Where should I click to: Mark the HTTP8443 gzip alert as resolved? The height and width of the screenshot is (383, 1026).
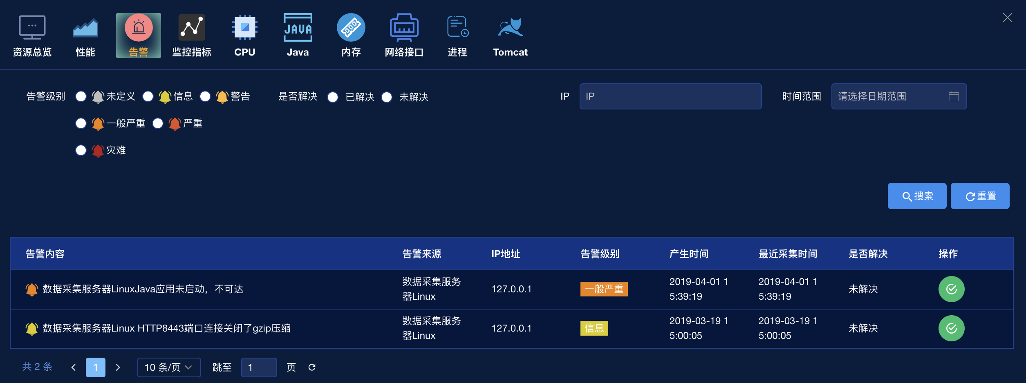[951, 328]
